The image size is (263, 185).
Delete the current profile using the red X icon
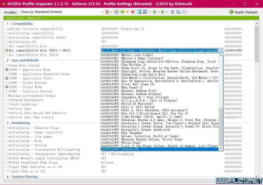133,12
